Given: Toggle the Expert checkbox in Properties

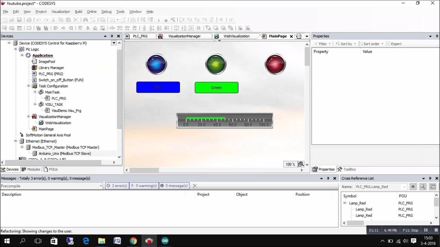Looking at the screenshot, I should (388, 44).
